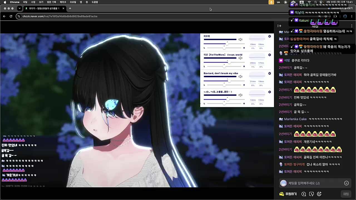Click the 겁나 목소리 깔아 chat message
Viewport: 356px width, 200px height.
tap(323, 164)
